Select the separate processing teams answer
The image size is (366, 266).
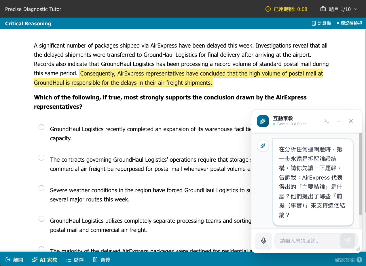41,219
